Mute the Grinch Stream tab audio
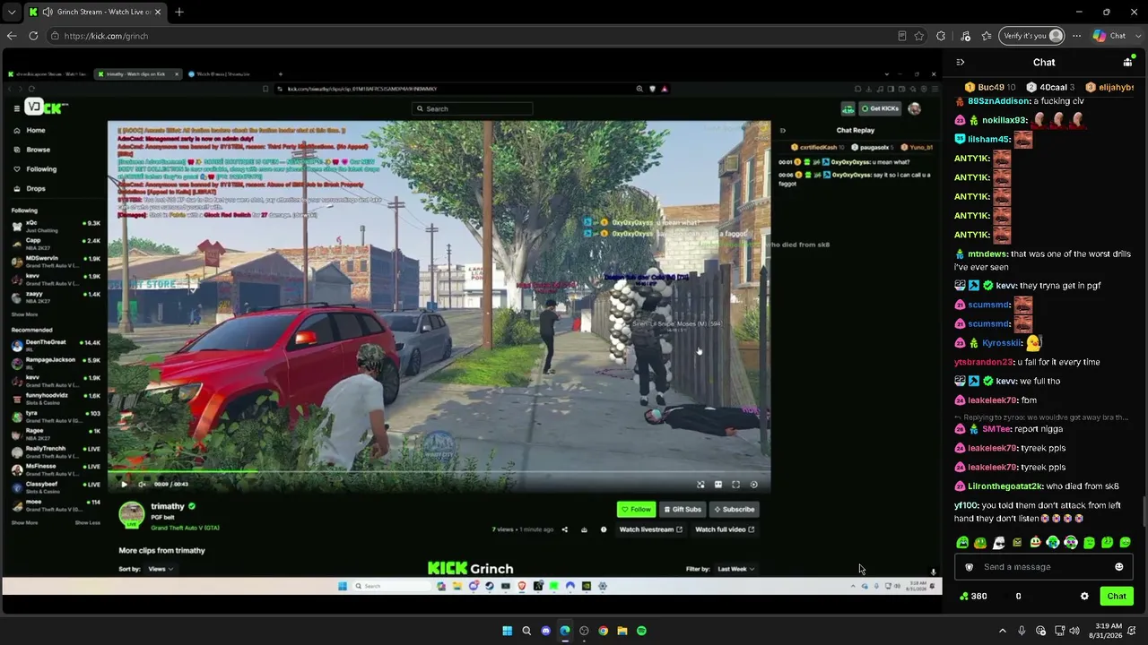The image size is (1148, 645). click(x=47, y=12)
